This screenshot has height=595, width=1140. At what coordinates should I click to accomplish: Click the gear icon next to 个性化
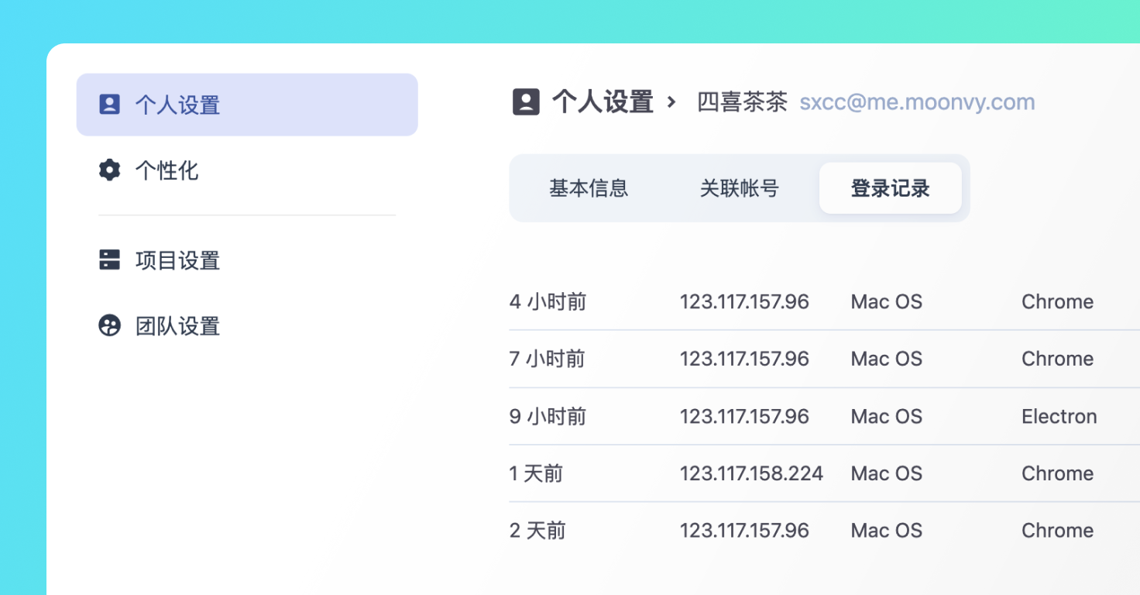click(x=111, y=170)
